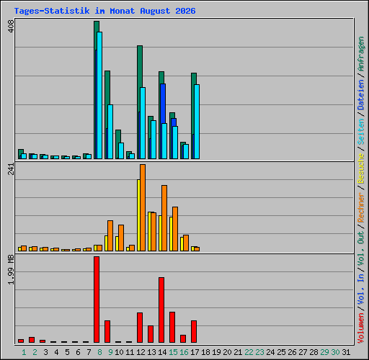
Task: Click the red 'Volumen' legend label
Action: (x=361, y=328)
